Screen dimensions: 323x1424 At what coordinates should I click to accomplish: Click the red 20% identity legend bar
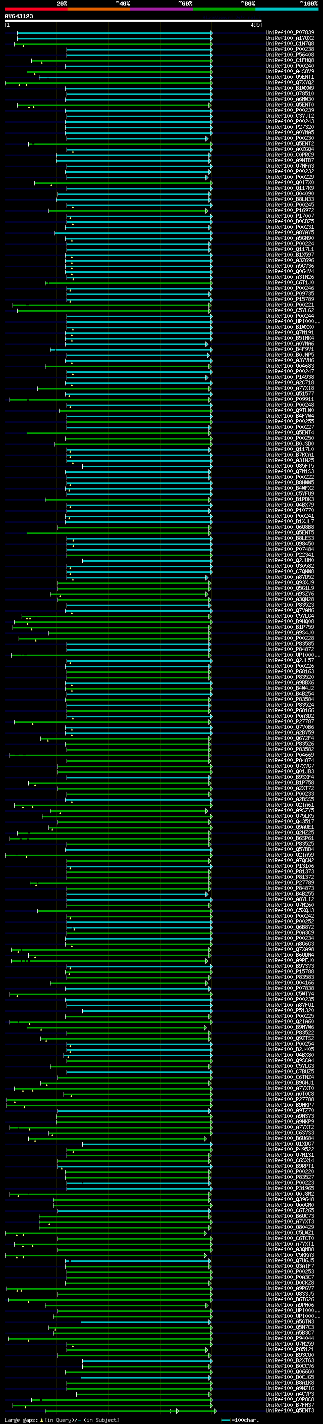pyautogui.click(x=36, y=9)
